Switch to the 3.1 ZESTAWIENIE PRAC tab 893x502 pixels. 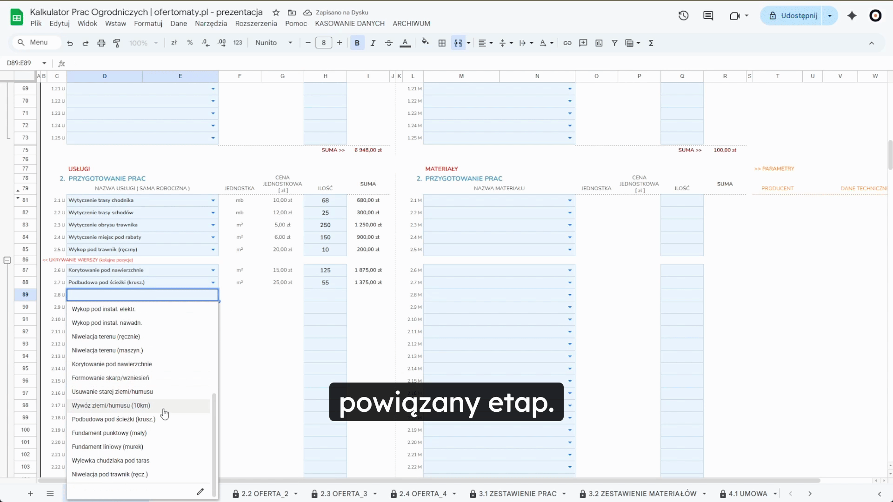coord(517,494)
